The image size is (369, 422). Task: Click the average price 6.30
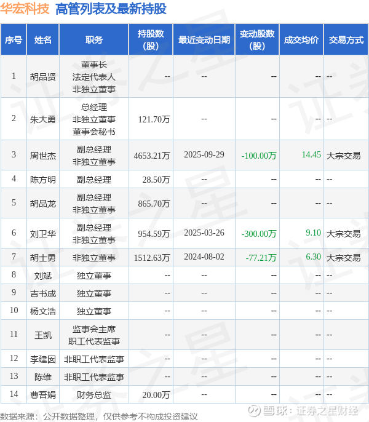click(313, 257)
